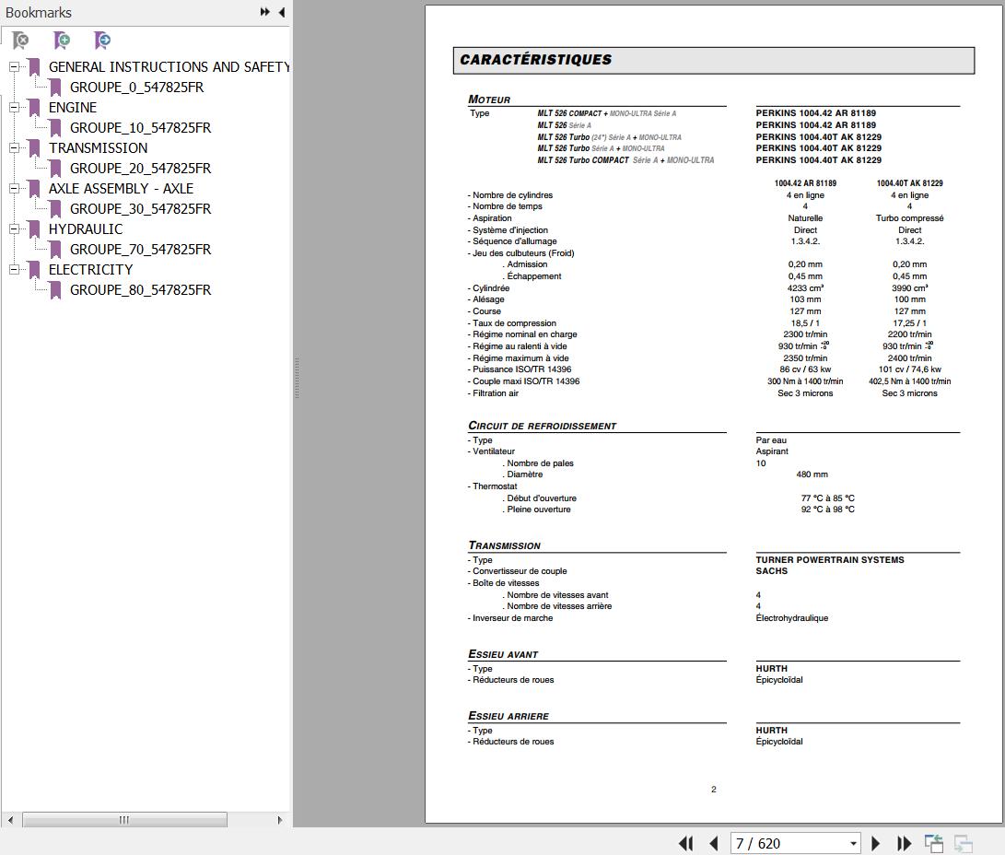The image size is (1005, 855).
Task: Select bookmark GROUPE_20_547825FR
Action: coord(140,169)
